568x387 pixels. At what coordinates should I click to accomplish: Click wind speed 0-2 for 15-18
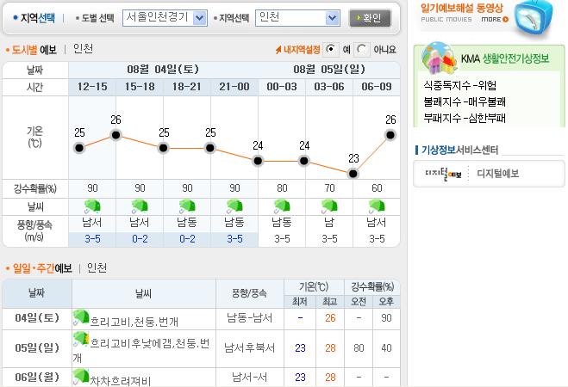(x=140, y=239)
